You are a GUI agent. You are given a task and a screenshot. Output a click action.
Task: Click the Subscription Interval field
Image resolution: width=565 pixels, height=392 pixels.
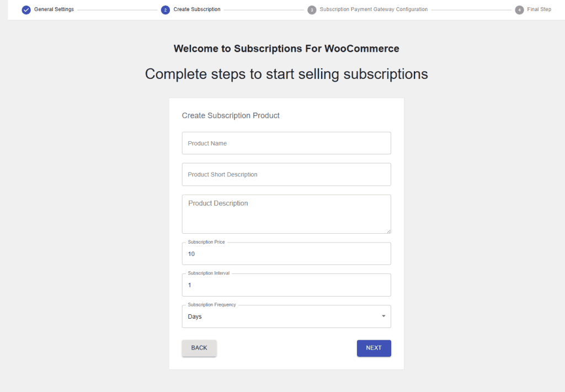point(286,285)
